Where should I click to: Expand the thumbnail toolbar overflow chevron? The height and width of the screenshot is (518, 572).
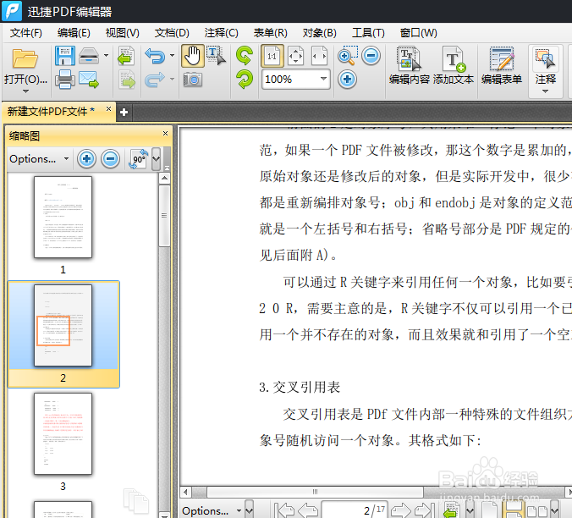157,159
